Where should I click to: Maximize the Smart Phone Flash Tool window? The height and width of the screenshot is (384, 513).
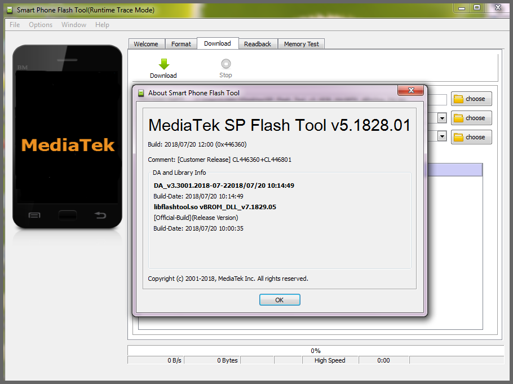[x=477, y=8]
